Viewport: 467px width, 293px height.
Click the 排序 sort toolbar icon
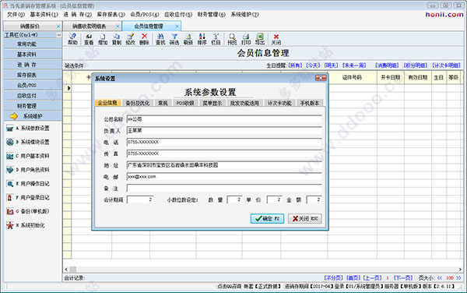click(x=202, y=39)
